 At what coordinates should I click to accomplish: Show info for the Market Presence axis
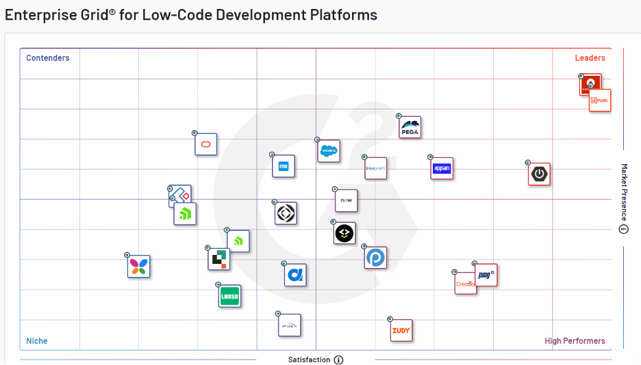[623, 229]
